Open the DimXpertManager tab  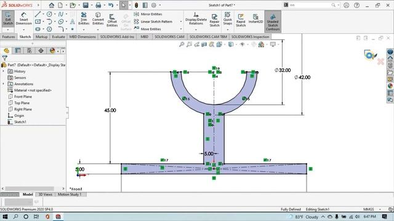point(41,50)
